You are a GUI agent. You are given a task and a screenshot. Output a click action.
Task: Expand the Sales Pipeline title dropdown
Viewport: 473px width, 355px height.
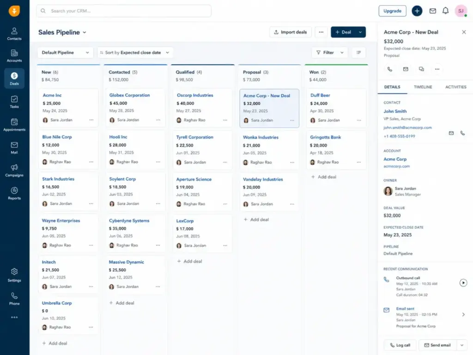(85, 32)
